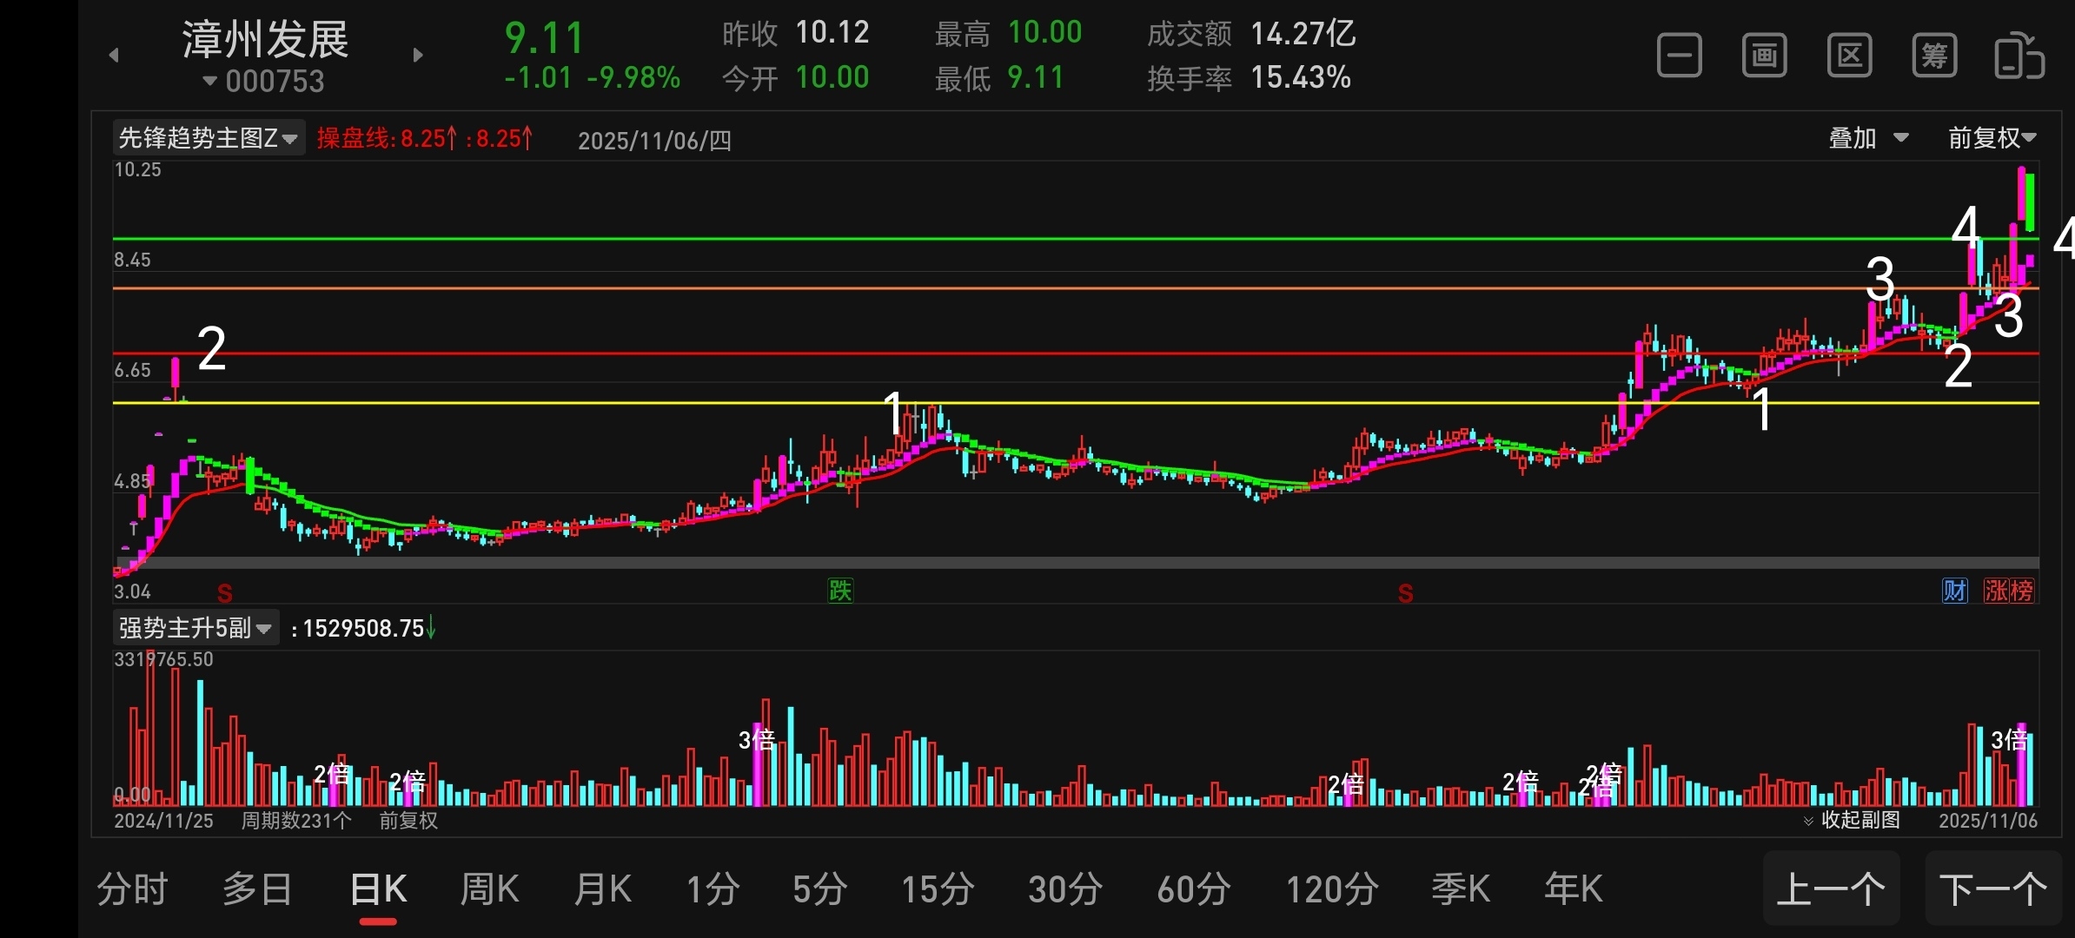Open the 先锋趋势主图Z indicator dropdown
This screenshot has width=2075, height=938.
pos(209,138)
